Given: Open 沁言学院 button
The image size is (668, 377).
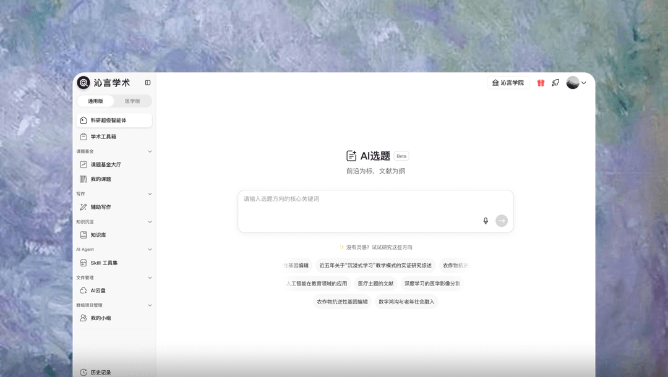Looking at the screenshot, I should click(508, 83).
